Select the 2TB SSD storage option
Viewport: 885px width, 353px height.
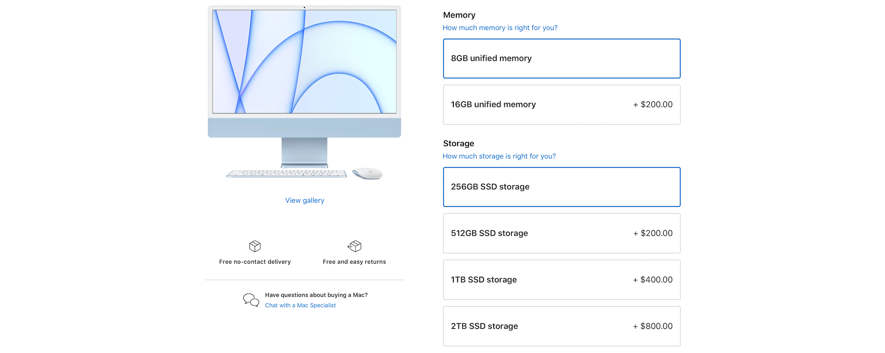[562, 326]
